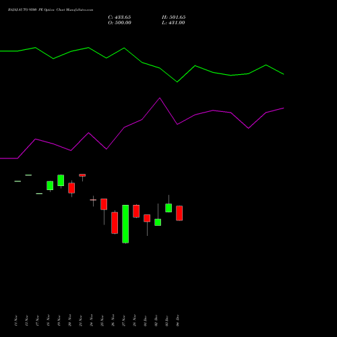Click the open value "O: 500.00"
Image resolution: width=337 pixels, height=337 pixels.
[x=119, y=23]
